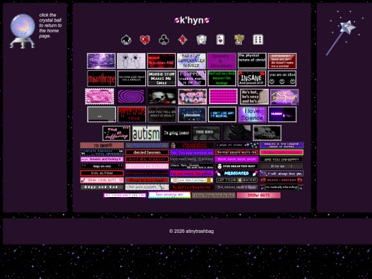
Task: Open the animal skull stamp
Action: (x=267, y=133)
